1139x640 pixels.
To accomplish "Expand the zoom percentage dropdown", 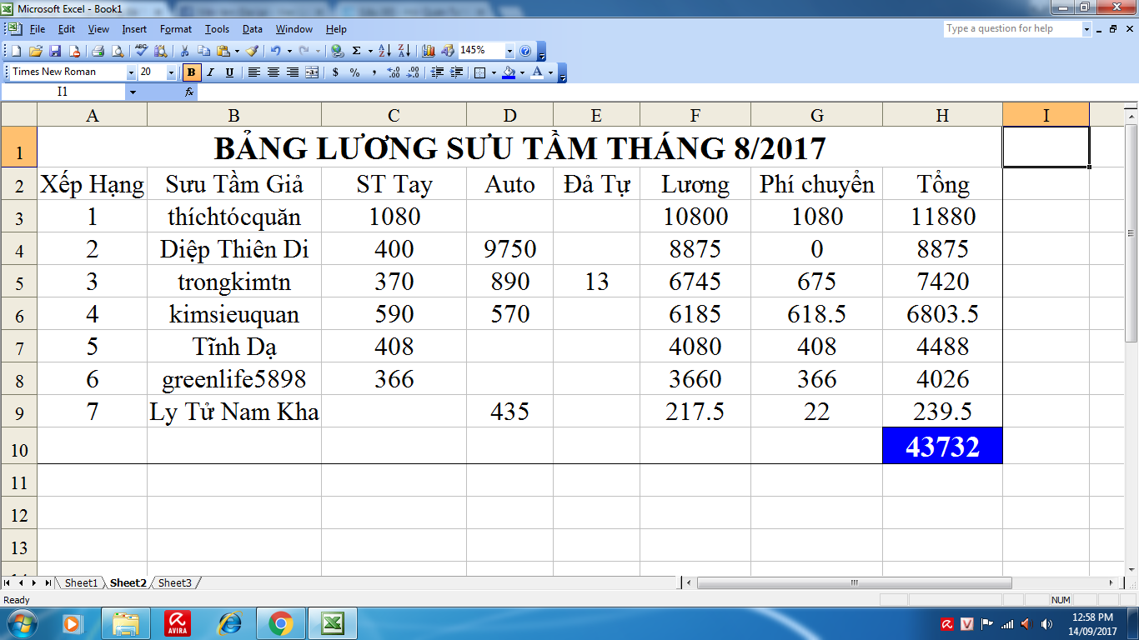I will click(509, 51).
